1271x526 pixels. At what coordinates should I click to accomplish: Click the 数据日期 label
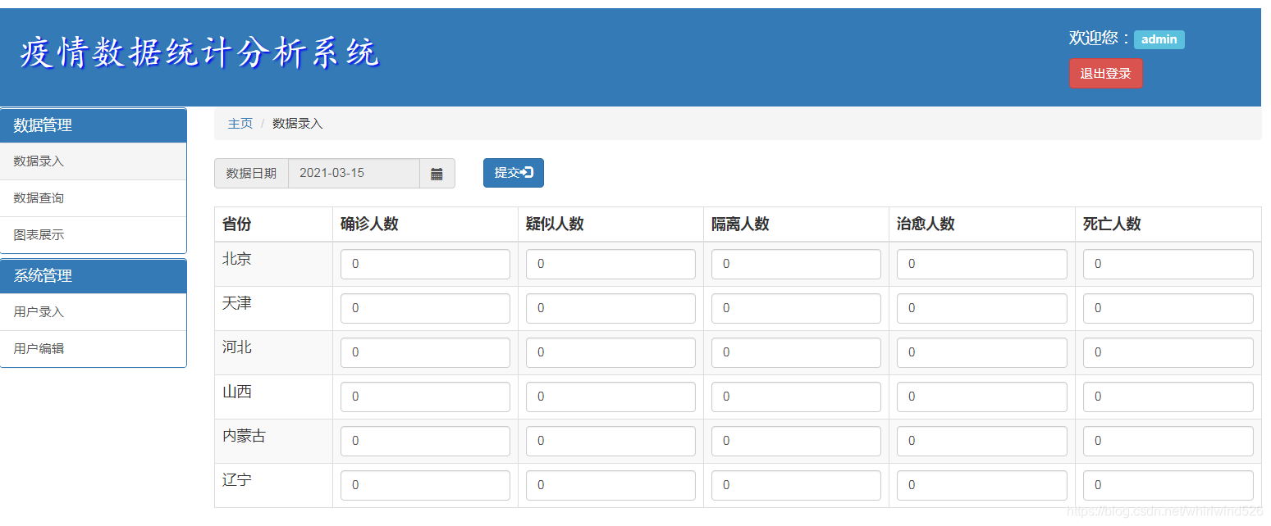click(x=251, y=174)
